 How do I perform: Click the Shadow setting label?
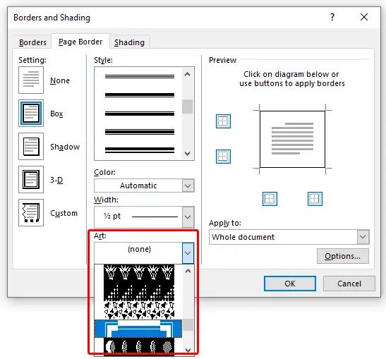65,147
